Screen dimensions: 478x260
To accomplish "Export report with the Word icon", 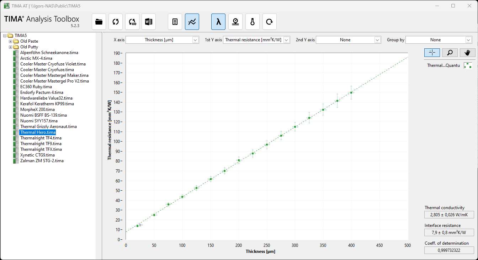I will pos(149,22).
